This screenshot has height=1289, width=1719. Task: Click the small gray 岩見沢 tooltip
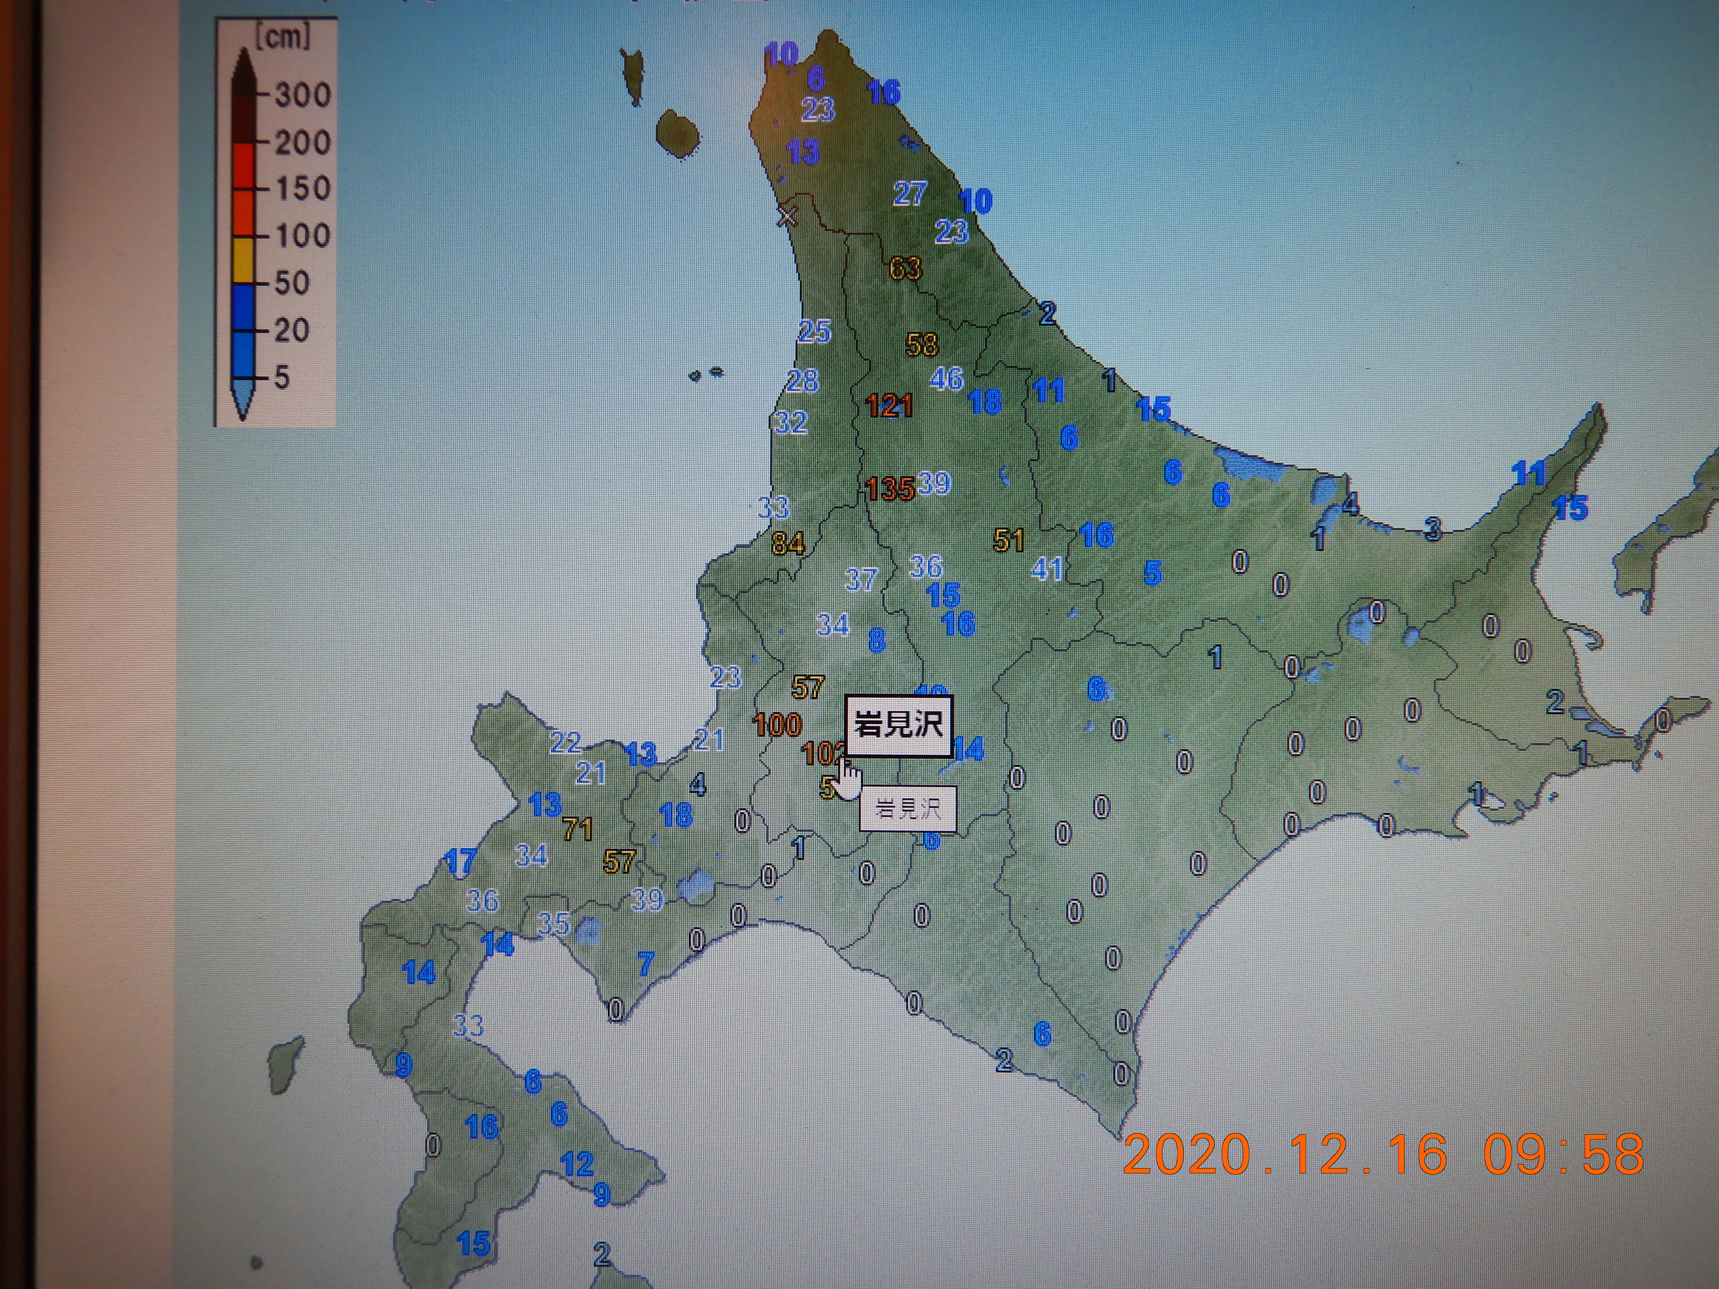907,809
